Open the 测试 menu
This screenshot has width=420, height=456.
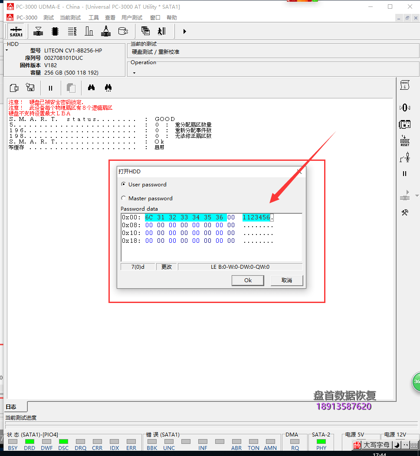click(x=49, y=18)
